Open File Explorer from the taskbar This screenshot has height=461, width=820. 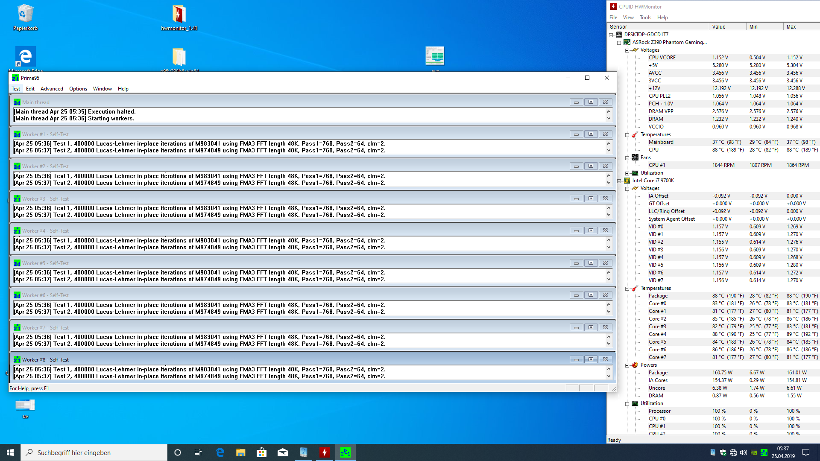(x=240, y=452)
